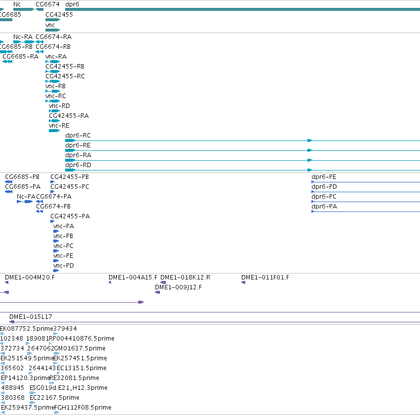Viewport: 420px width, 415px height.
Task: Open transcript dpr6-RA
Action: pos(78,155)
